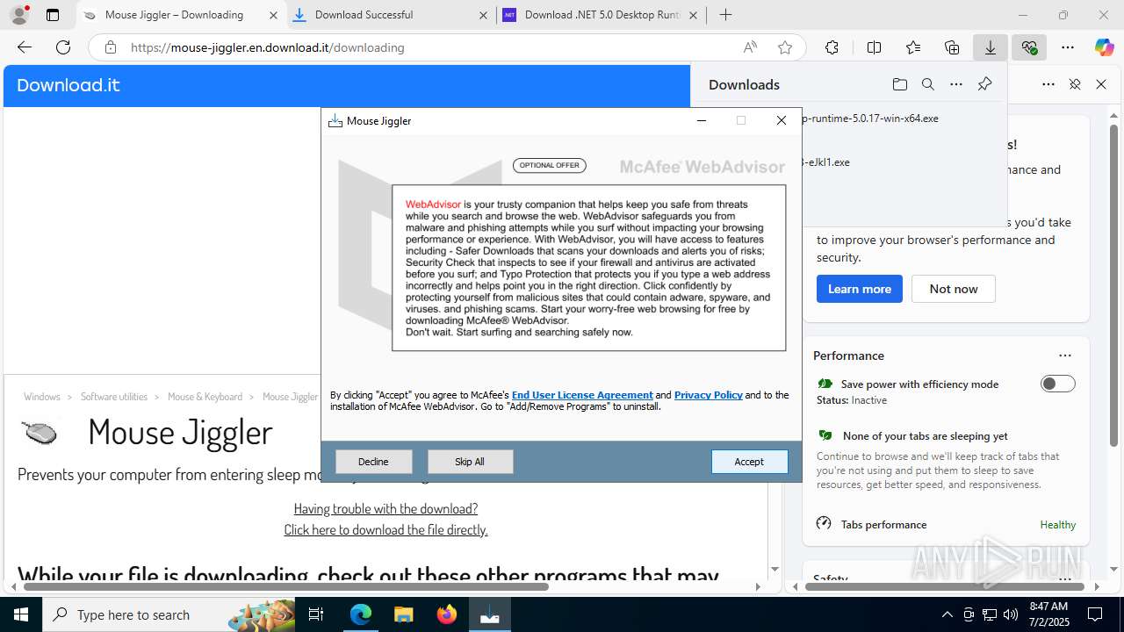This screenshot has width=1124, height=632.
Task: Open Collections icon in toolbar
Action: [x=952, y=47]
